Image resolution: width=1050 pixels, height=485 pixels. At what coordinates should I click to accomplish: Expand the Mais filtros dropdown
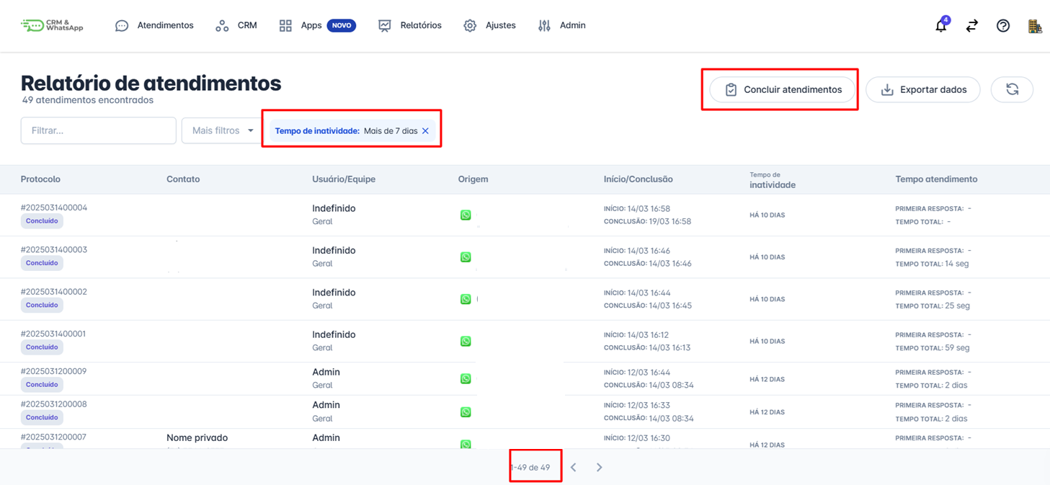pyautogui.click(x=222, y=130)
